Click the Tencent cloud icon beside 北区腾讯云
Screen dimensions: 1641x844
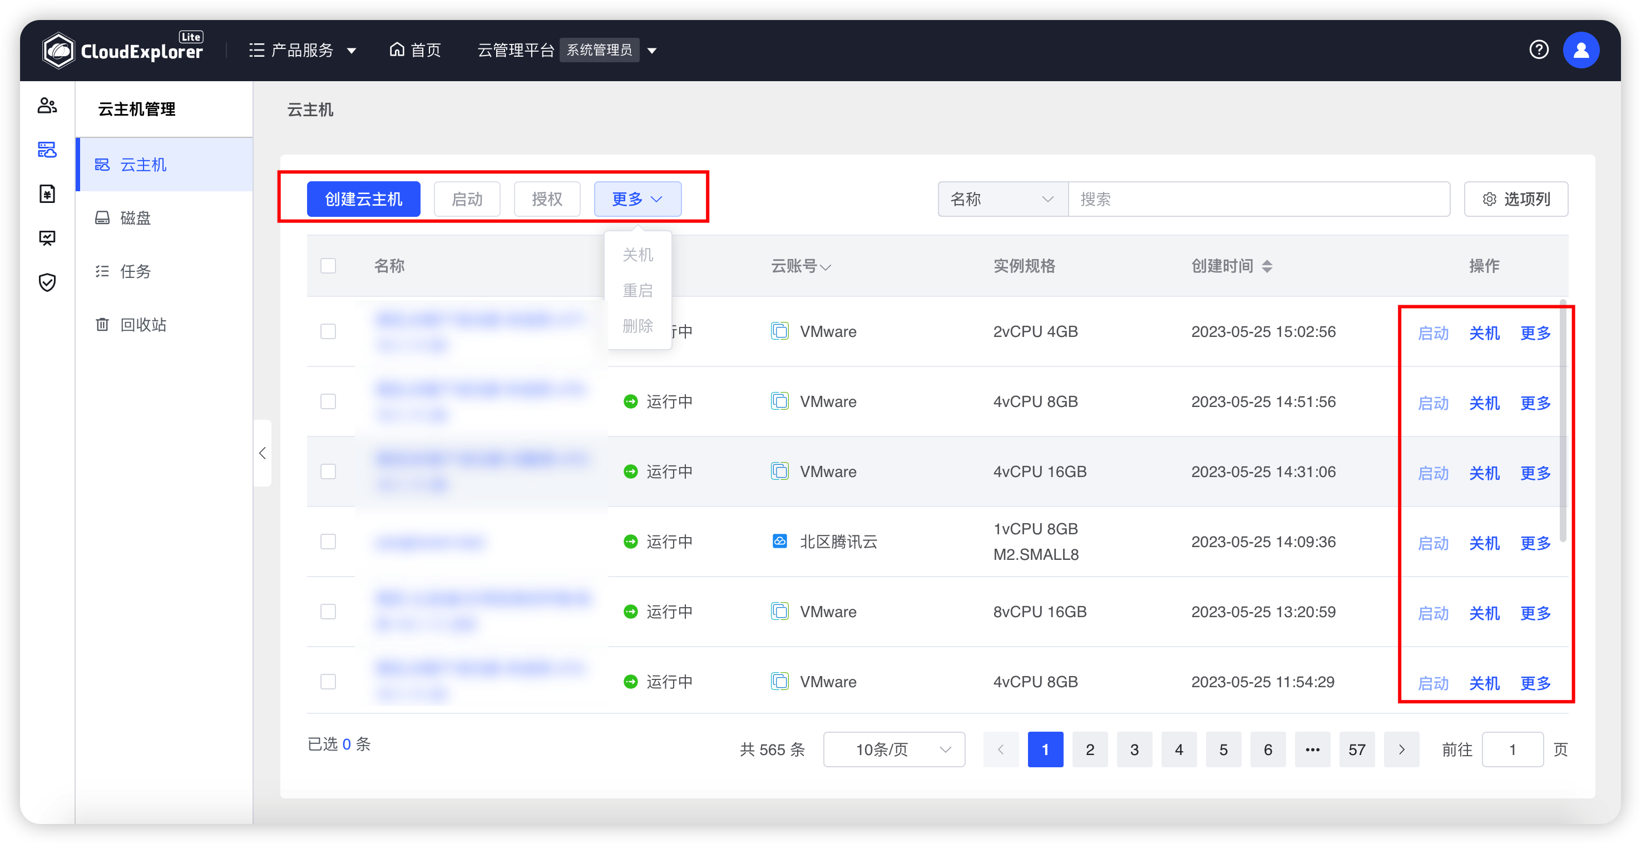click(x=779, y=541)
